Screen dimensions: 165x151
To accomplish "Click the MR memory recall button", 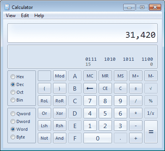I will 105,76.
